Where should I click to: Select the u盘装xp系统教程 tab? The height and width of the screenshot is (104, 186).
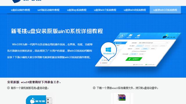(x=77, y=10)
